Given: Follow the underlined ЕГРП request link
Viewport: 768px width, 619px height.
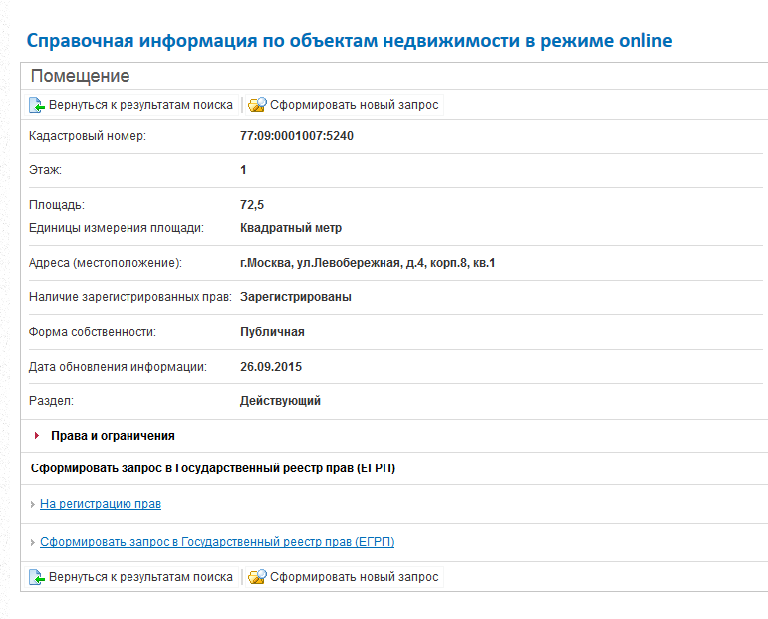Looking at the screenshot, I should click(x=217, y=542).
